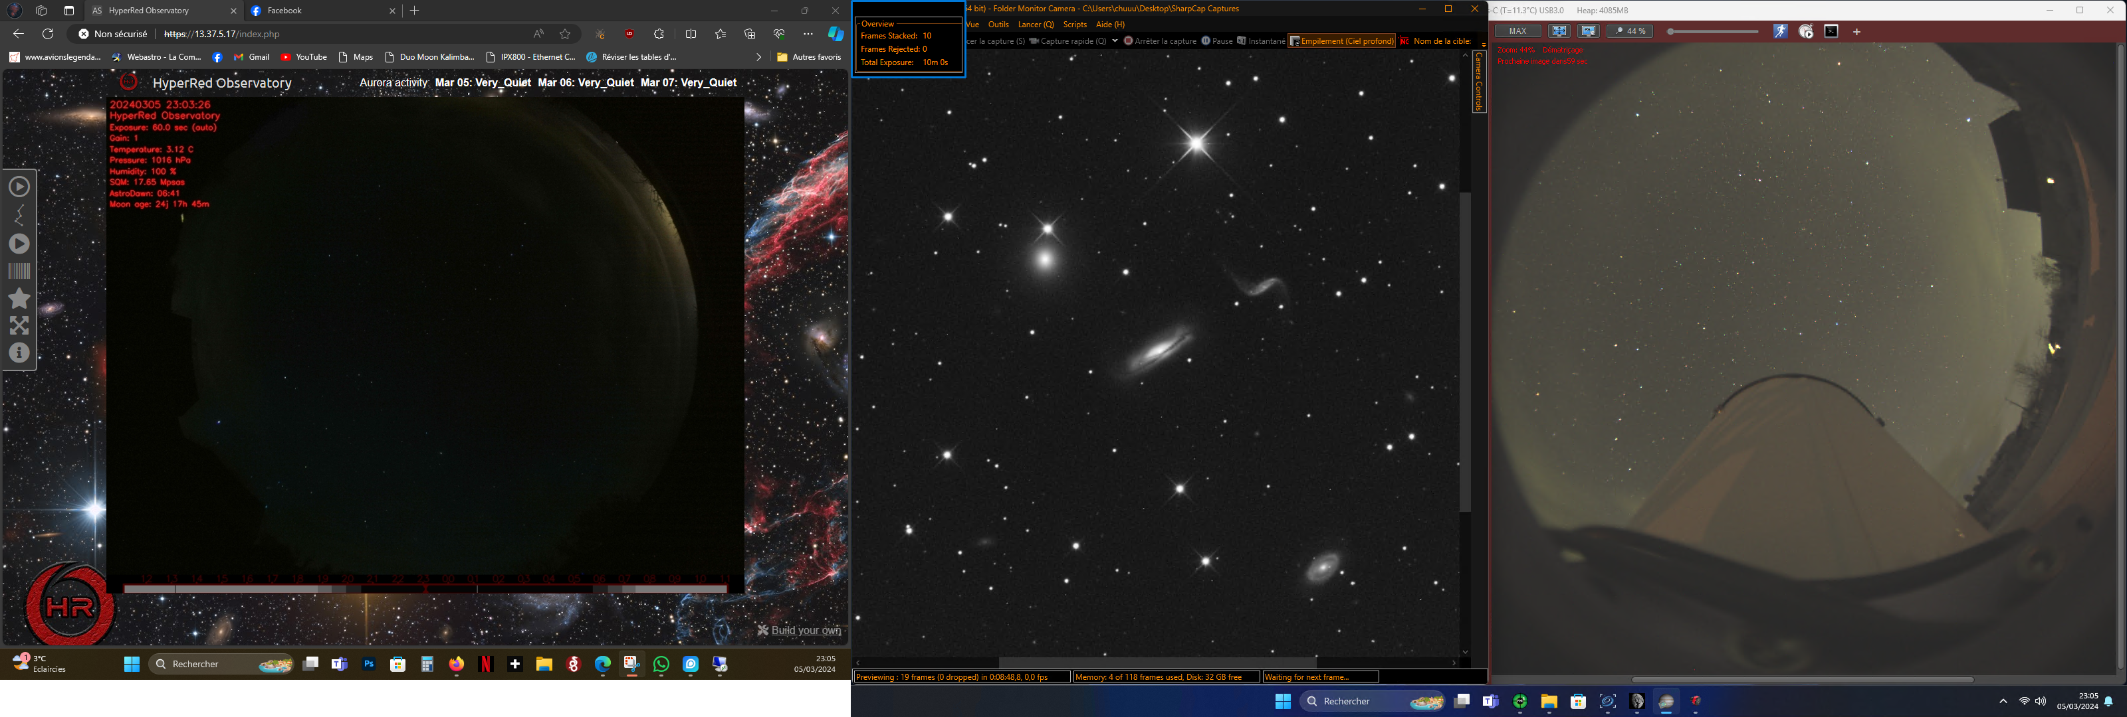Toggle Empilement (Ciel profond) in SharpCap
This screenshot has width=2127, height=717.
tap(1342, 41)
